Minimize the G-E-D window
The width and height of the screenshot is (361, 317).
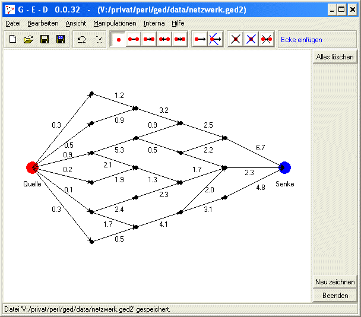click(x=332, y=10)
